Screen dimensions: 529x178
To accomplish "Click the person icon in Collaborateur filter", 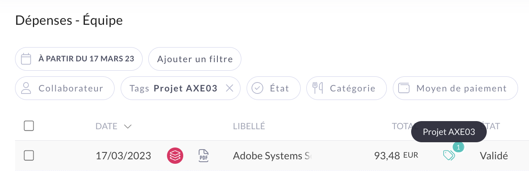I will [x=26, y=88].
